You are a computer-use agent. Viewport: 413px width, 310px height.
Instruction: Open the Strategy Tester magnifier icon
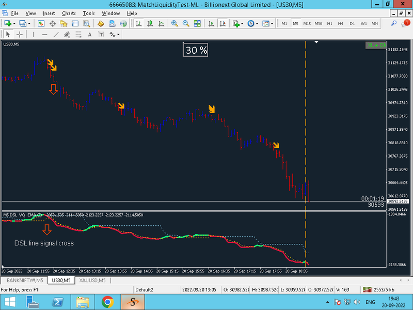pyautogui.click(x=86, y=23)
